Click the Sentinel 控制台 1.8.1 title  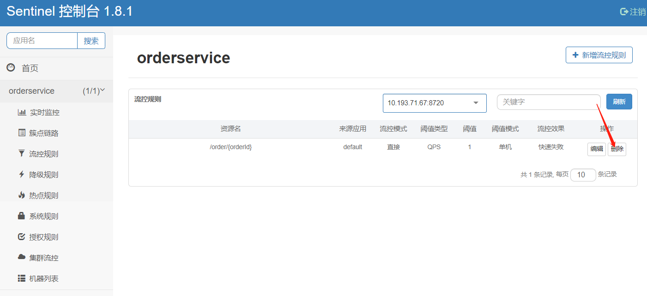[70, 12]
